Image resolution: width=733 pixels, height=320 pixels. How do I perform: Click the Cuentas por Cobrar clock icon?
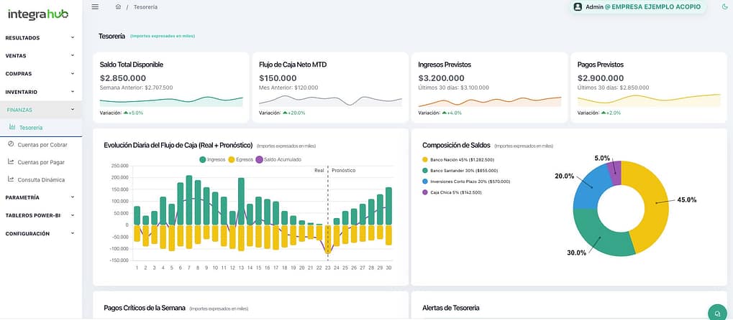click(11, 144)
